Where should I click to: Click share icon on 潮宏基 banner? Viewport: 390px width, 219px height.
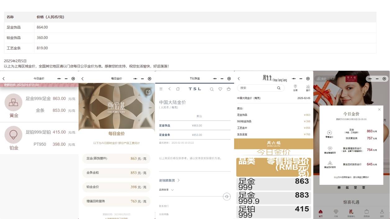click(x=148, y=92)
